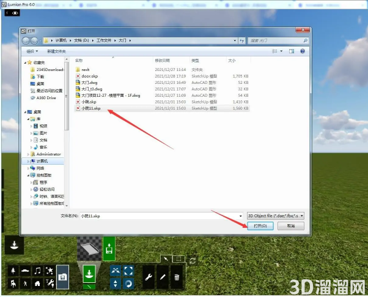Screen dimensions: 368x297
Task: Select the Lights and utilities wrench icon
Action: pos(50,283)
